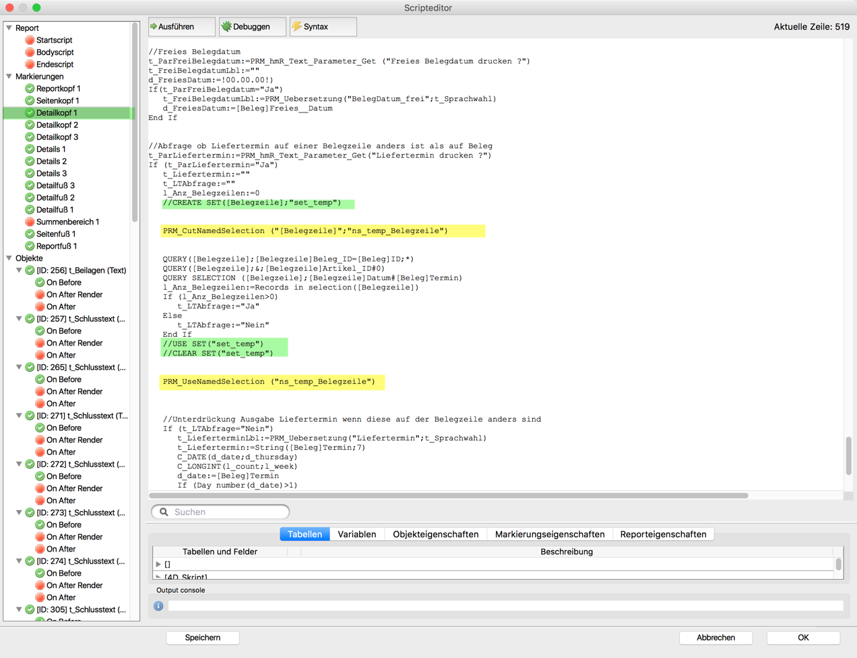Collapse the ID: 256 t_Beilagen object
This screenshot has width=857, height=658.
click(x=20, y=271)
